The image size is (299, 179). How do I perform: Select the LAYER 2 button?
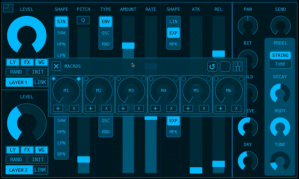pos(19,170)
